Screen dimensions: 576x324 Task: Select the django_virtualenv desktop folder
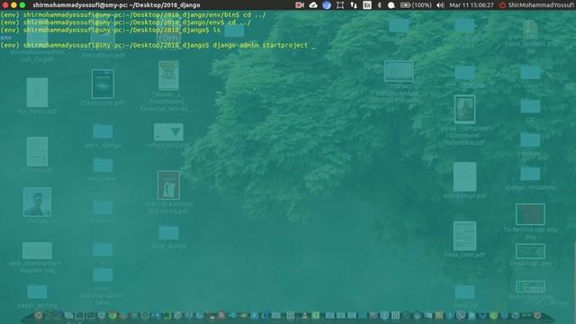pos(530,178)
